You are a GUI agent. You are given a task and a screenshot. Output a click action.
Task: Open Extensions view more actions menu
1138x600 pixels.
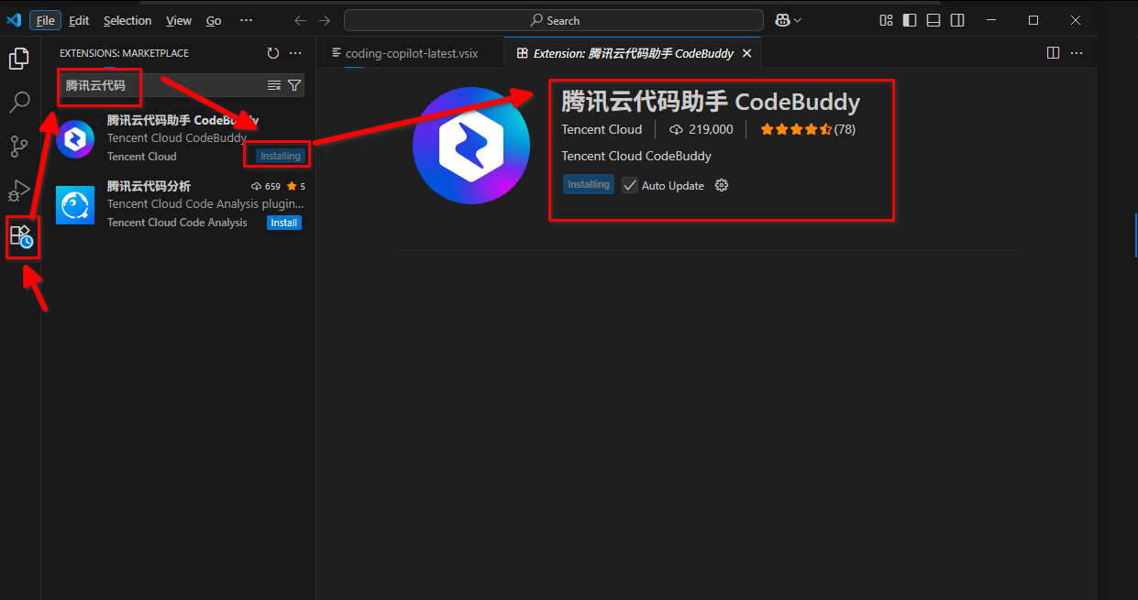(x=295, y=54)
